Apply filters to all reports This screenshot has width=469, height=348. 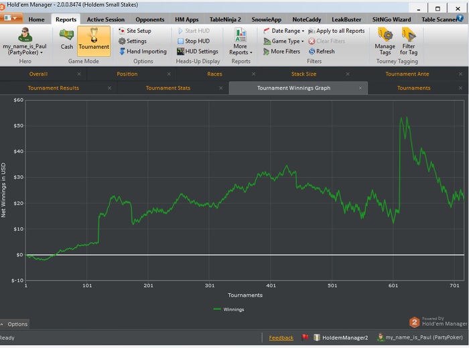(x=336, y=31)
